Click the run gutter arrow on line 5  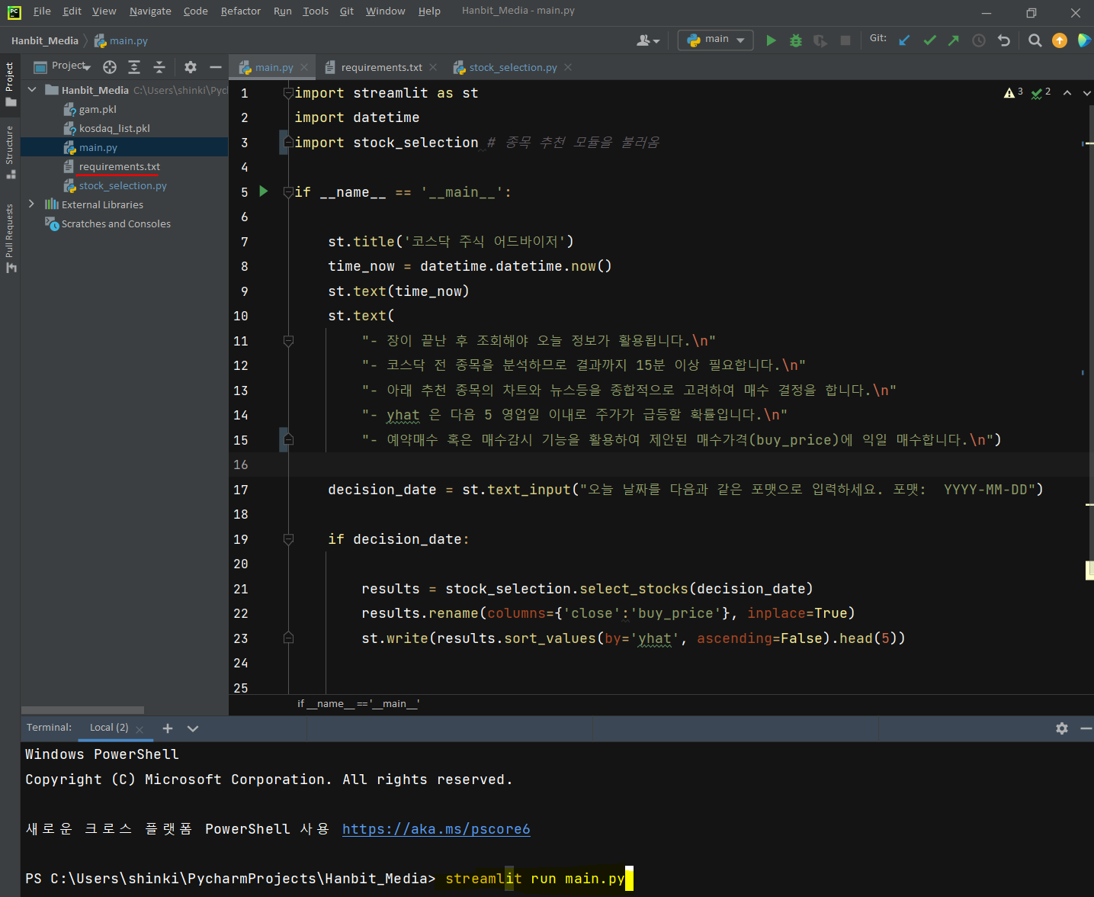pyautogui.click(x=264, y=191)
